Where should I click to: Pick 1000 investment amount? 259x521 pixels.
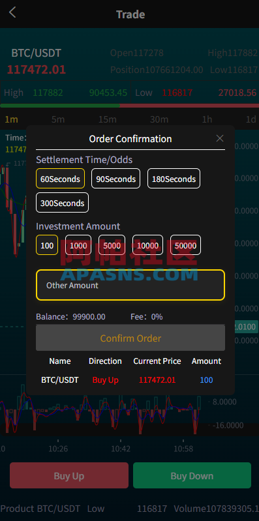tap(78, 245)
